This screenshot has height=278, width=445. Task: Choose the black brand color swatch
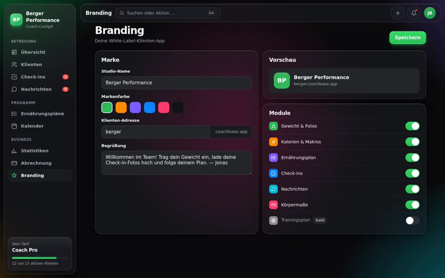coord(178,107)
